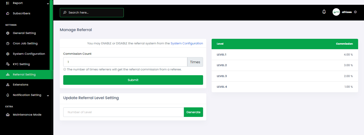Click the Subscribers thumbs-up icon
Screen dimensions: 364x135
tap(7, 13)
